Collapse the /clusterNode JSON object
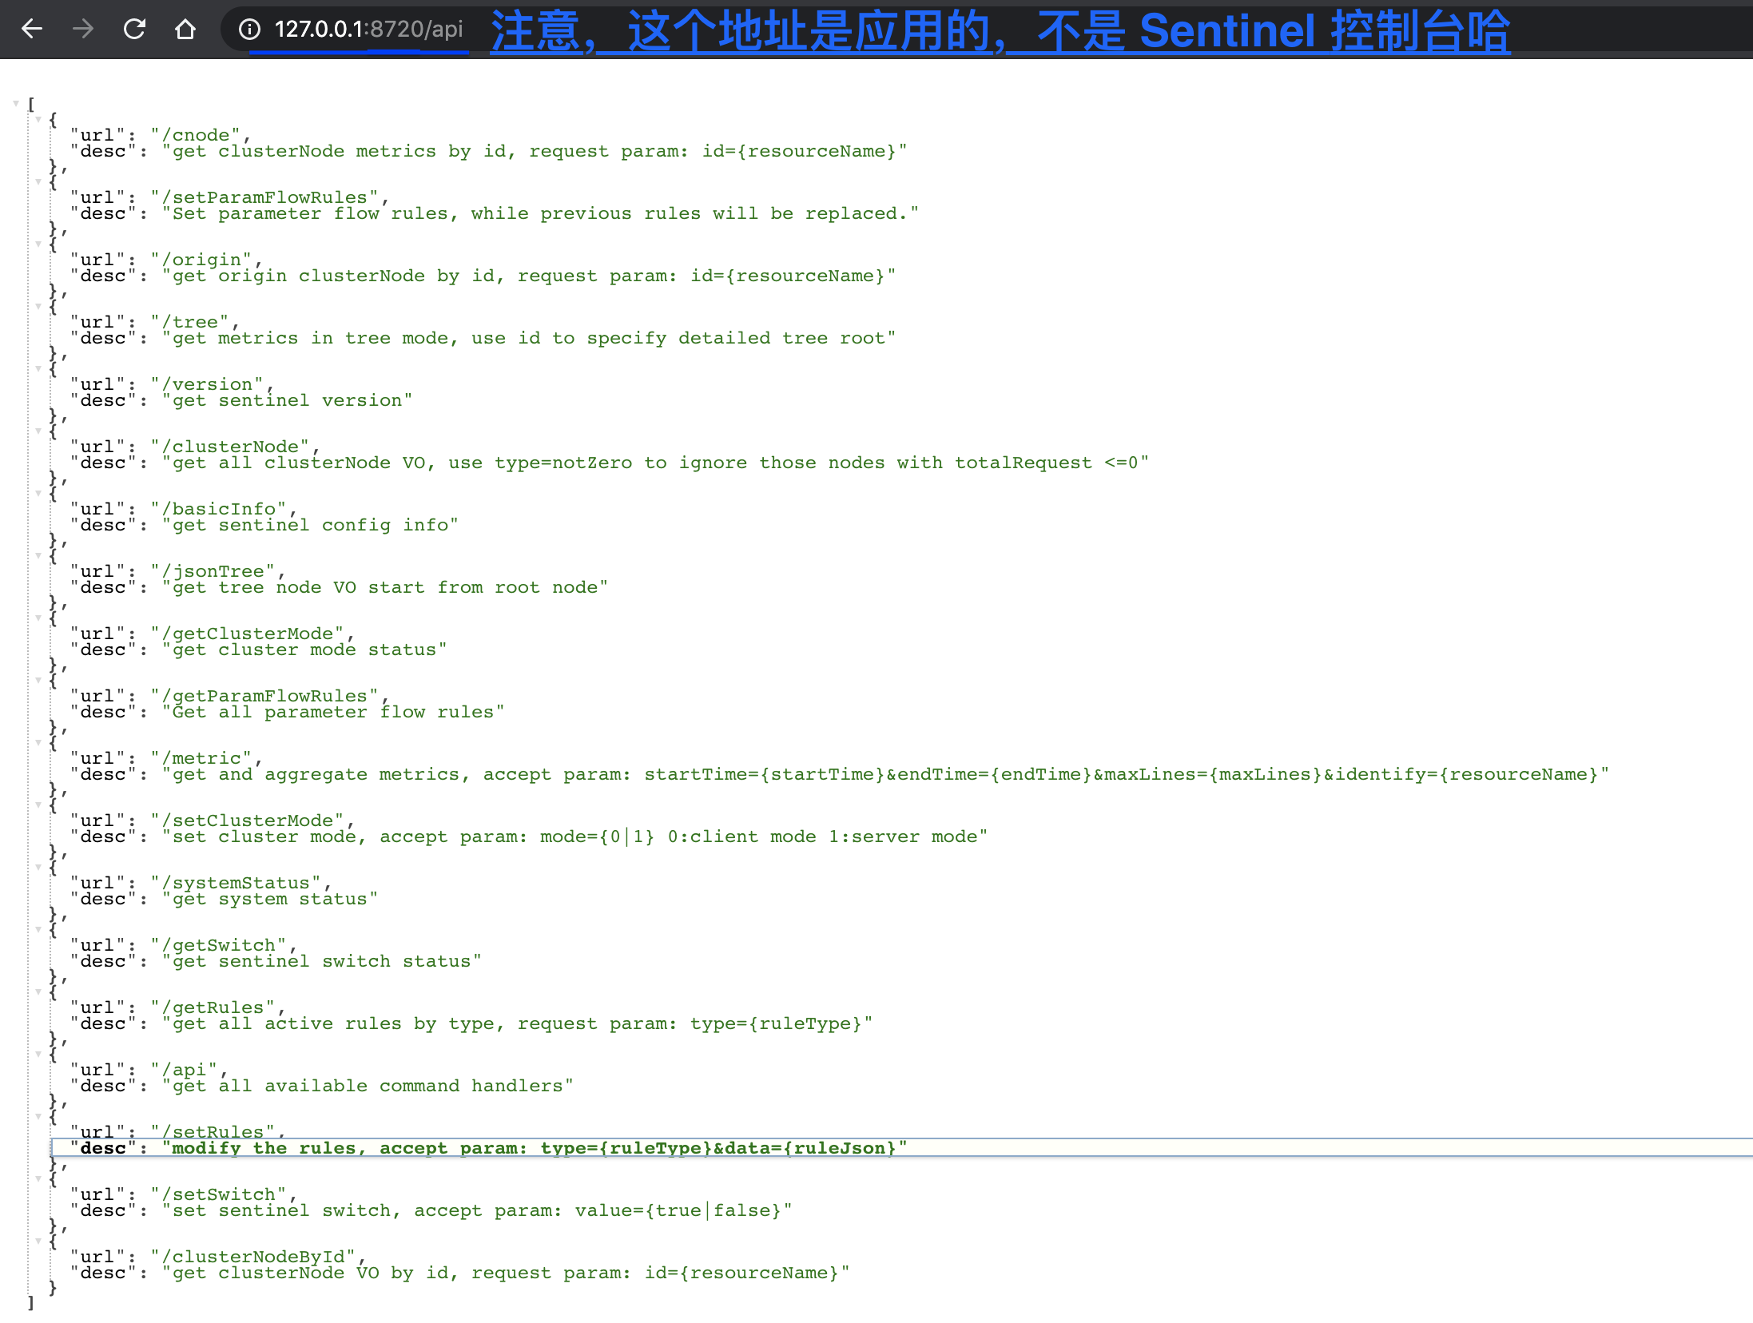Image resolution: width=1753 pixels, height=1323 pixels. (38, 430)
